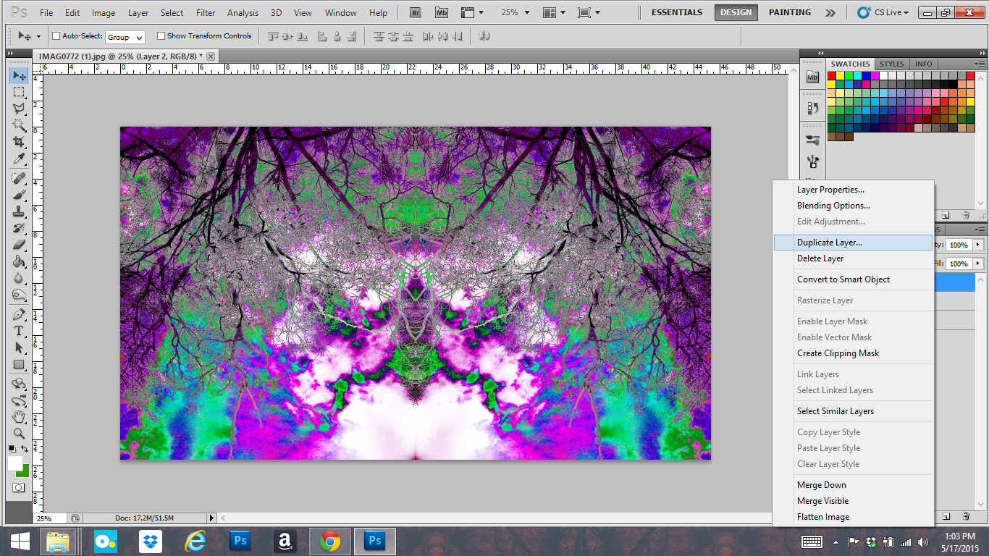
Task: Open the Fill slider arrow
Action: tap(978, 264)
